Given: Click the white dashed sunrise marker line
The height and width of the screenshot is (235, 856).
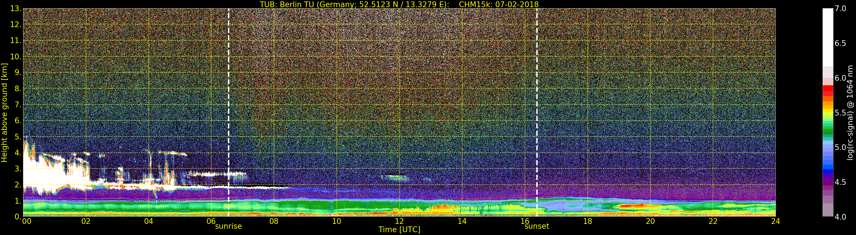Looking at the screenshot, I should tap(229, 112).
